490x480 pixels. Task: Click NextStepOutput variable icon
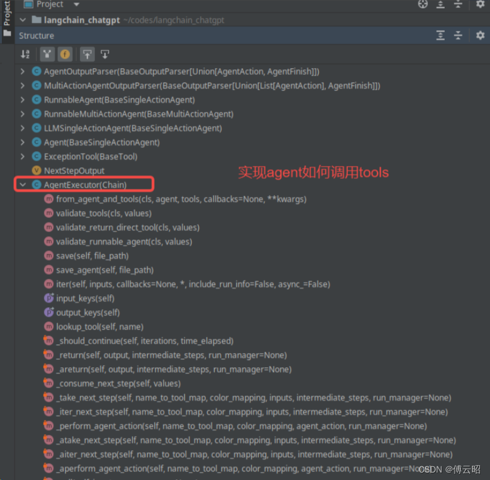click(37, 171)
